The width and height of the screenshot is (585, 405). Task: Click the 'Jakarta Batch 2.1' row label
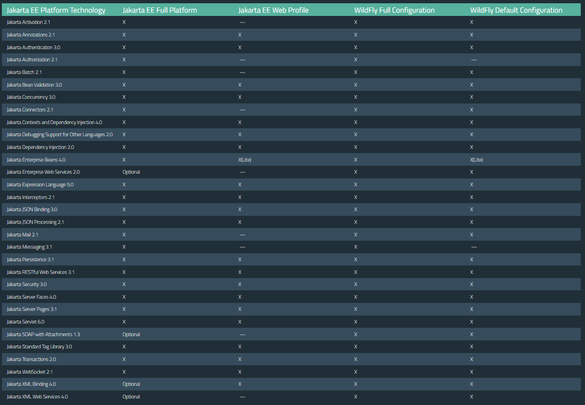point(24,72)
